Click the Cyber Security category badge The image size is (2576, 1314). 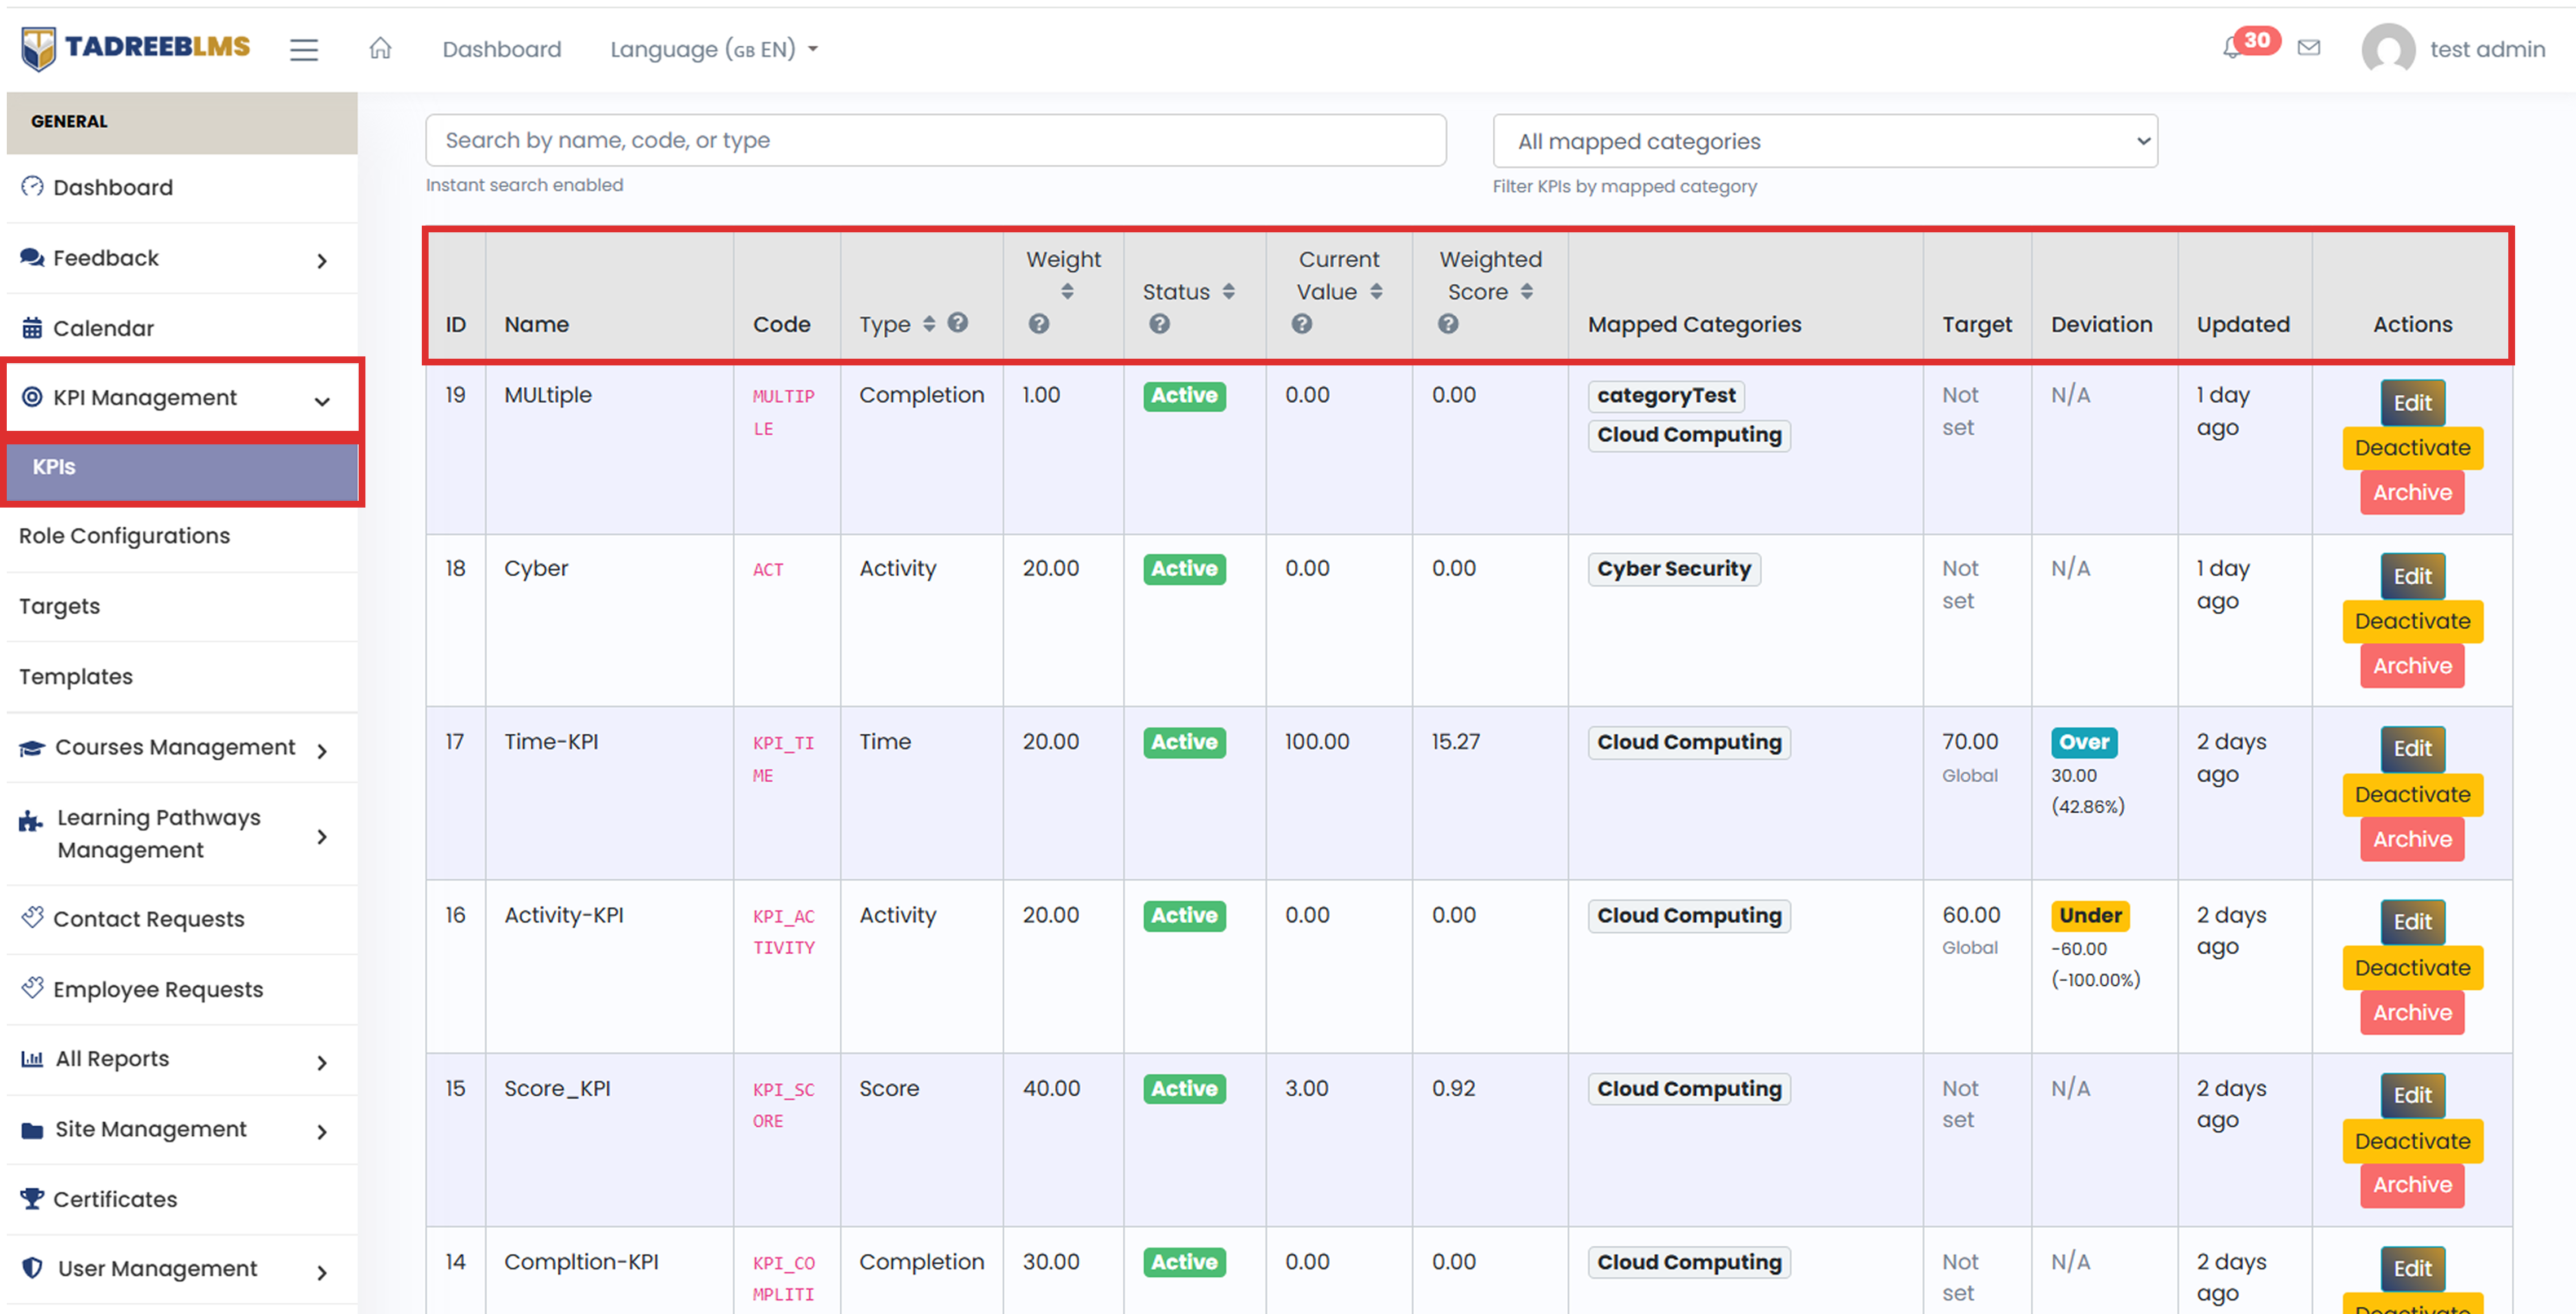[x=1674, y=569]
